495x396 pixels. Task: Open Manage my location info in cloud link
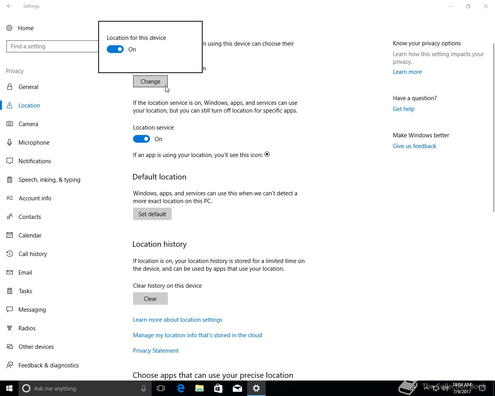click(198, 335)
